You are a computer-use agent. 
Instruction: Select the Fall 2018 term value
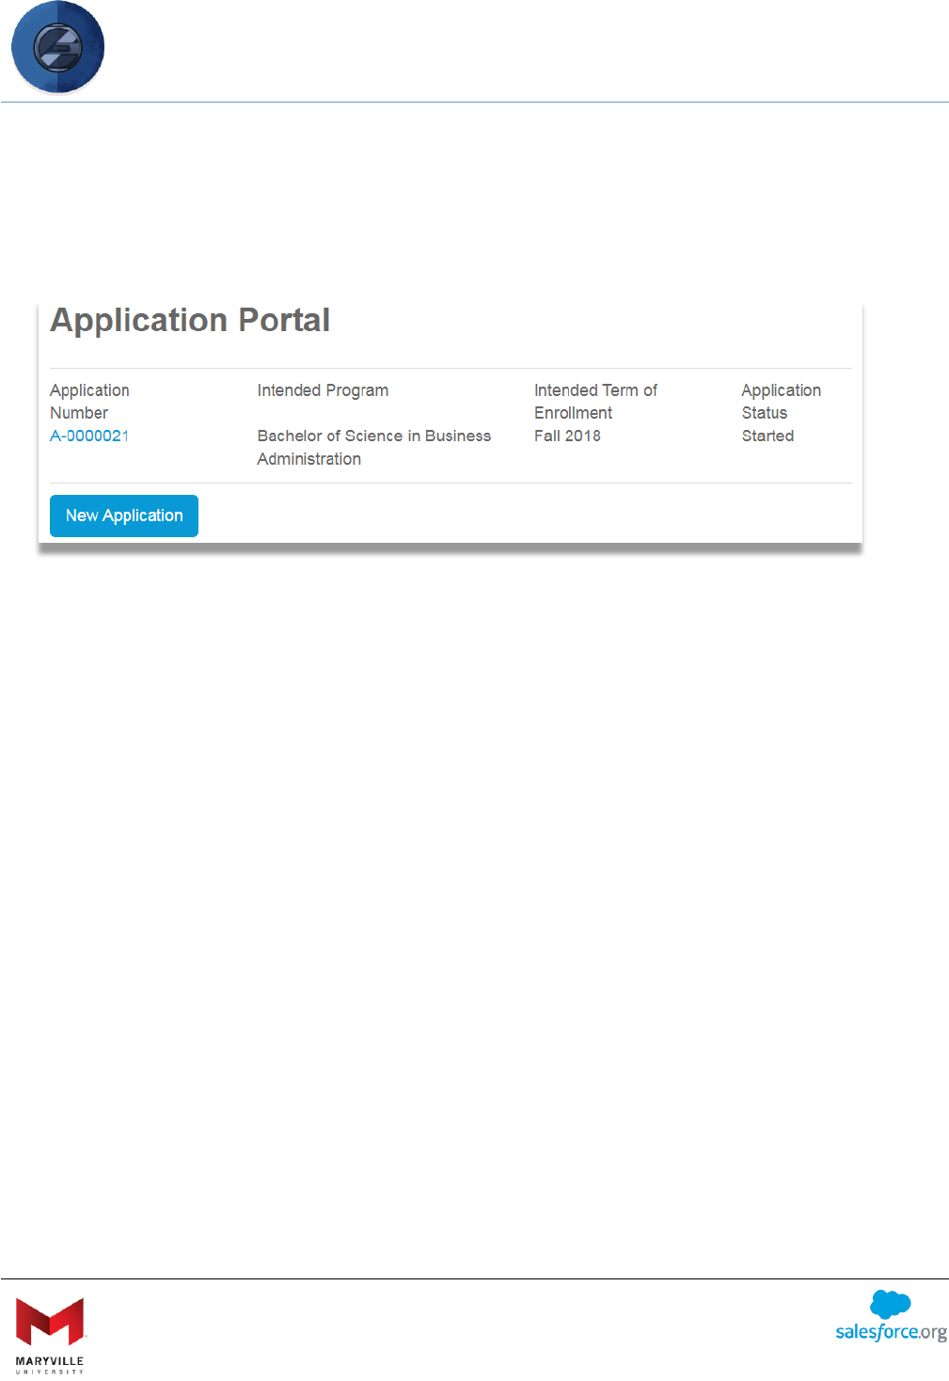[x=567, y=436]
